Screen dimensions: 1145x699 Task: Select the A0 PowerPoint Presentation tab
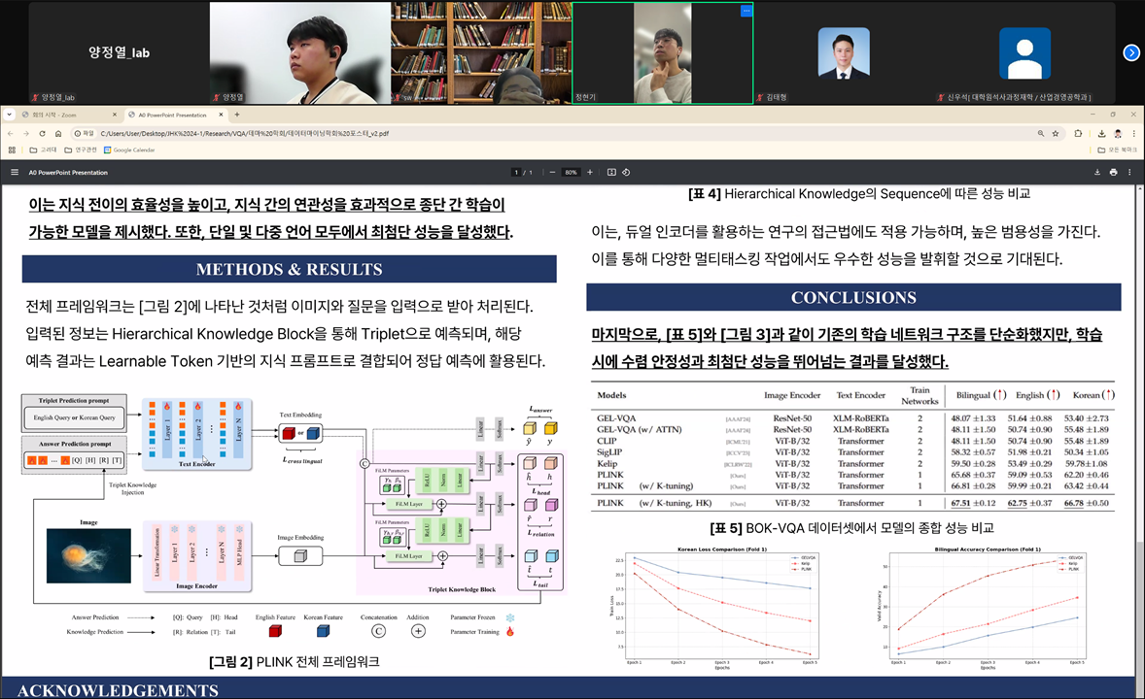click(x=173, y=115)
